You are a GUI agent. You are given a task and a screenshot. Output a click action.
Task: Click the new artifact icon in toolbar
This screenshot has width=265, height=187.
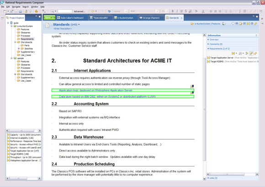tap(5, 11)
